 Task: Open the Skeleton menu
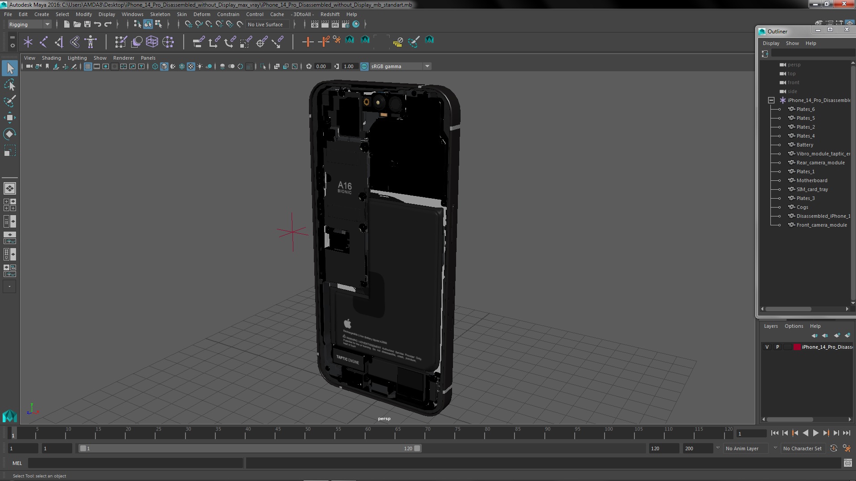pos(160,14)
